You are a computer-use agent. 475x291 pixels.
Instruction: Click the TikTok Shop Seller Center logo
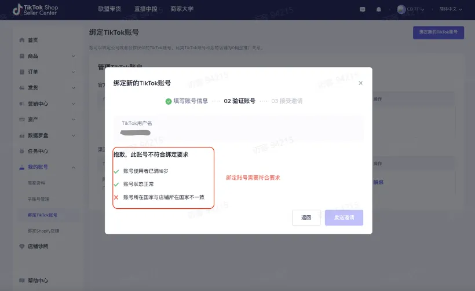[x=35, y=10]
